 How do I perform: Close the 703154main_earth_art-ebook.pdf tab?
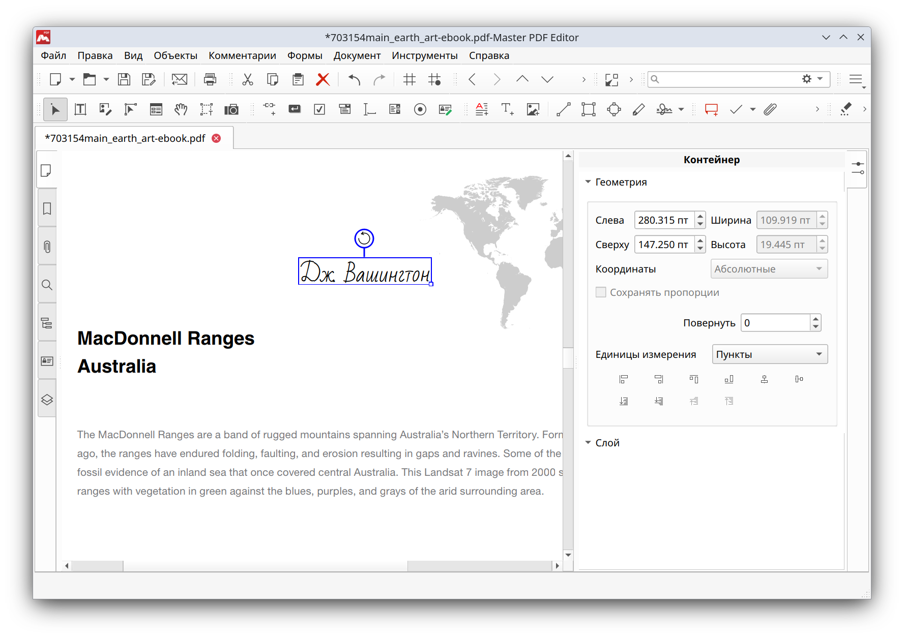tap(216, 138)
